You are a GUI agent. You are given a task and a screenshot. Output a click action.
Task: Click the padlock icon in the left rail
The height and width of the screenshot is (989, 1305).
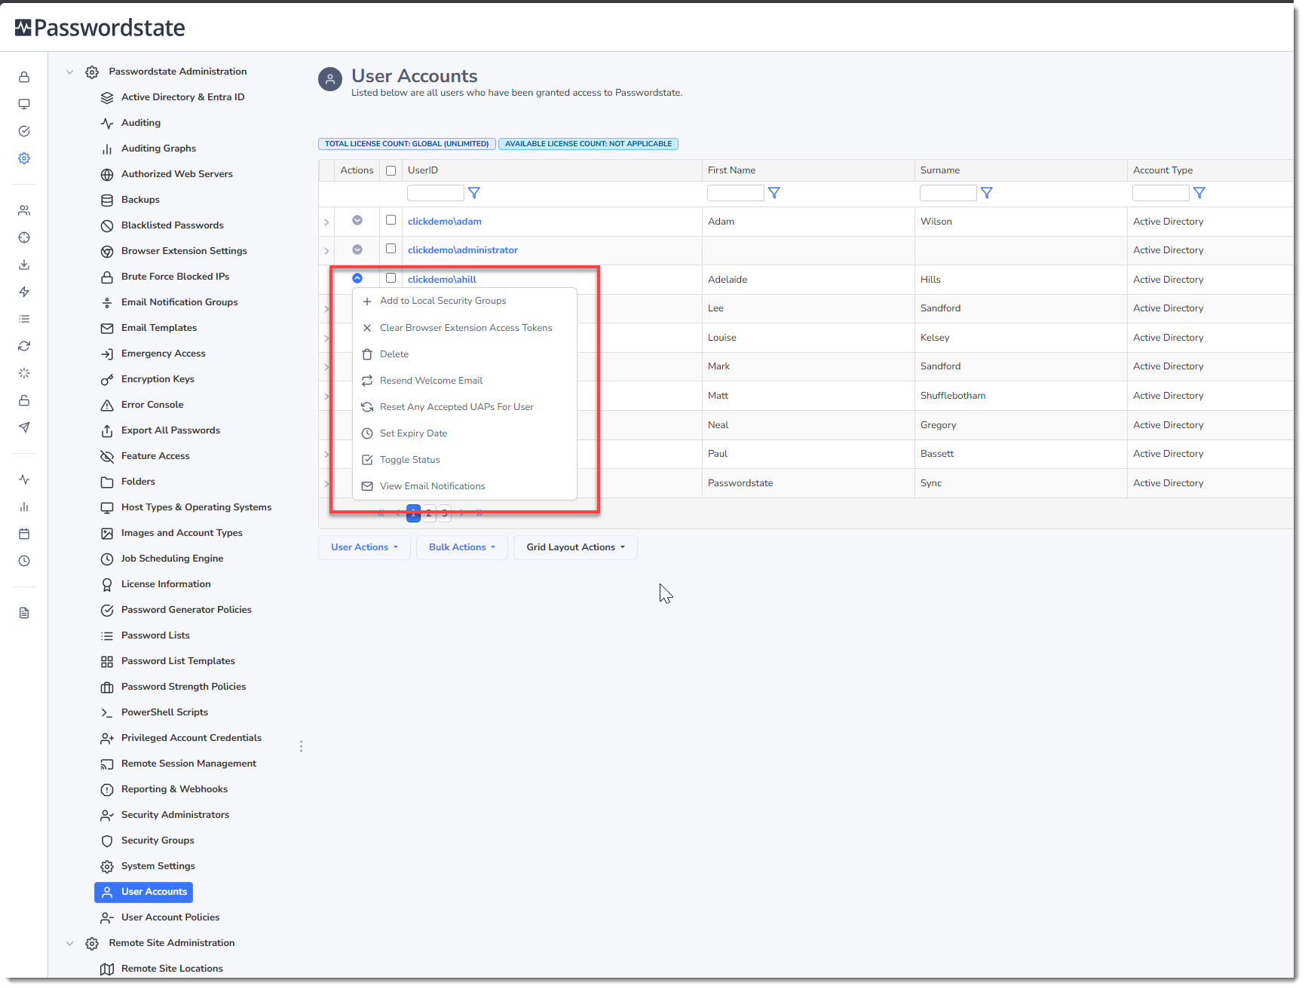pyautogui.click(x=24, y=77)
